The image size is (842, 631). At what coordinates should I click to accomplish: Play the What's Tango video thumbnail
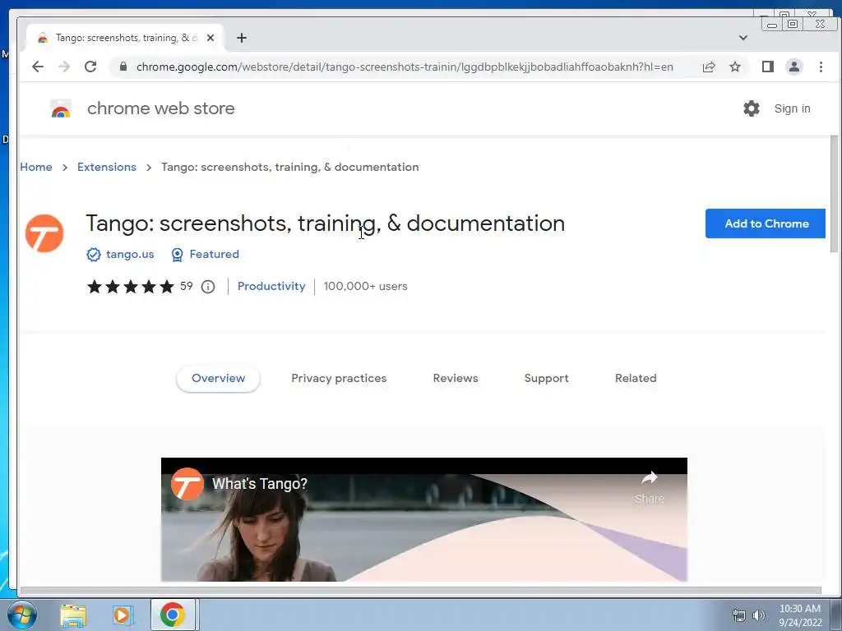pyautogui.click(x=424, y=519)
